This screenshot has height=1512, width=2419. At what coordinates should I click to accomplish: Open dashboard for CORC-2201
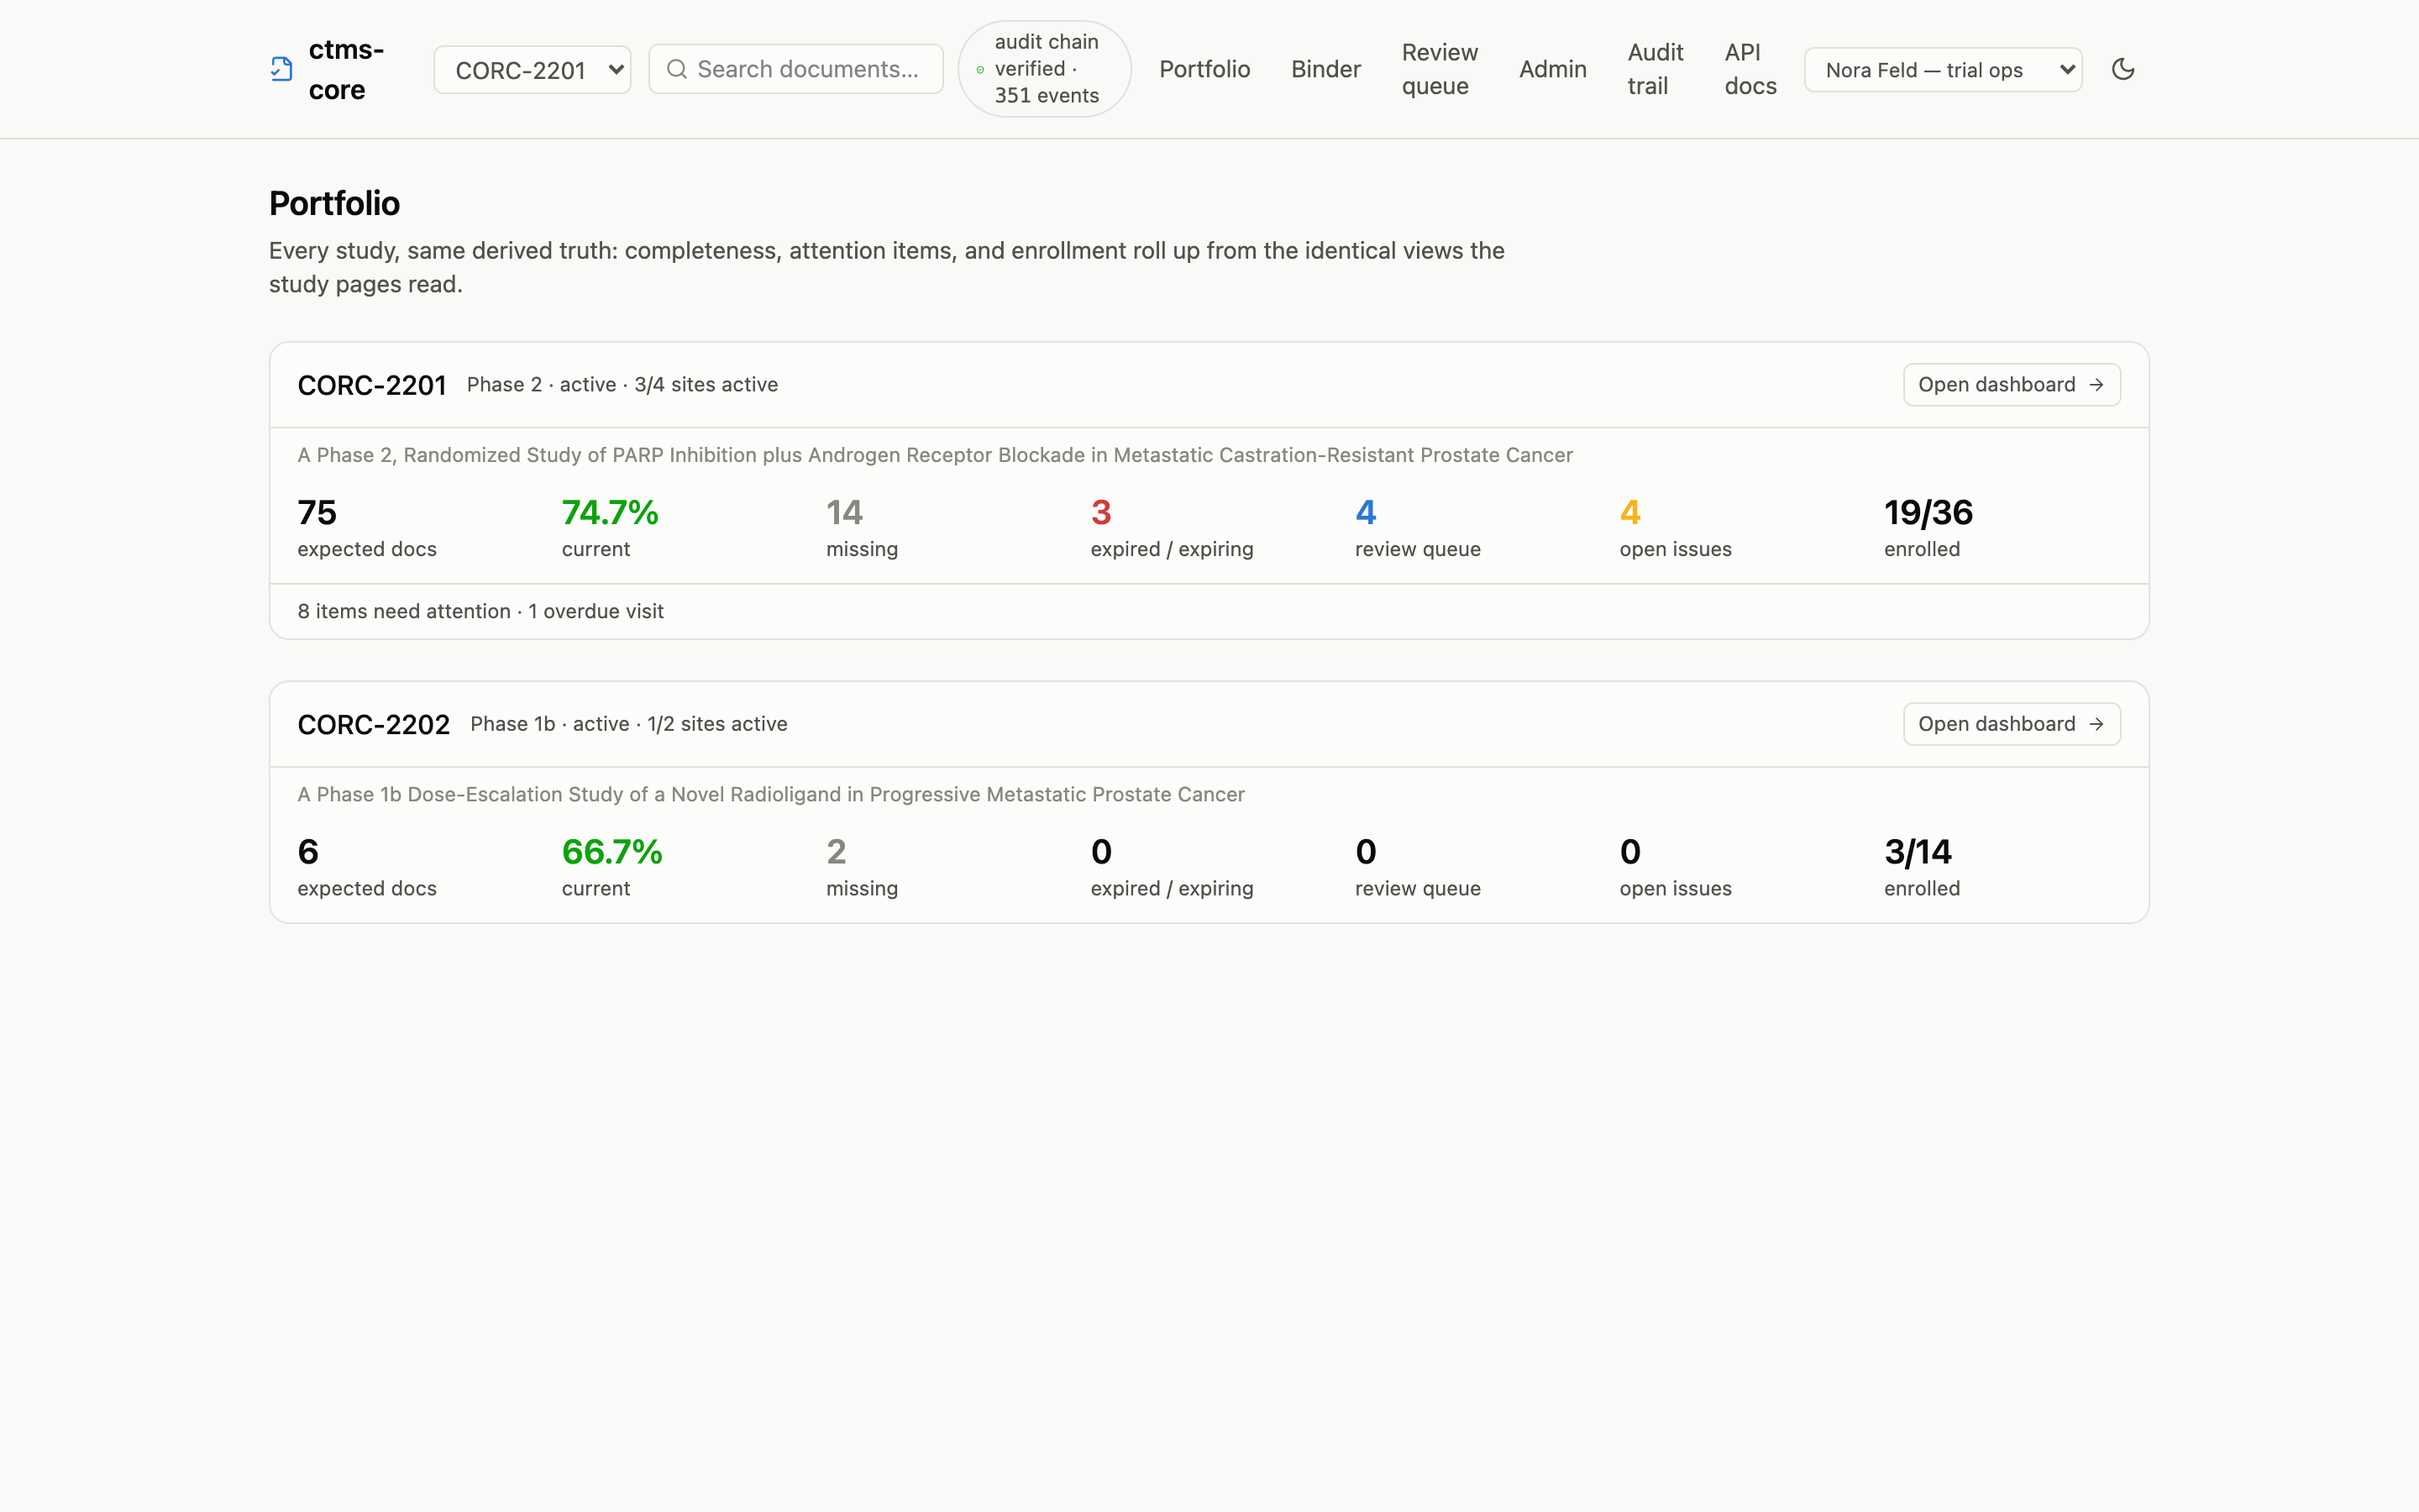(2011, 385)
